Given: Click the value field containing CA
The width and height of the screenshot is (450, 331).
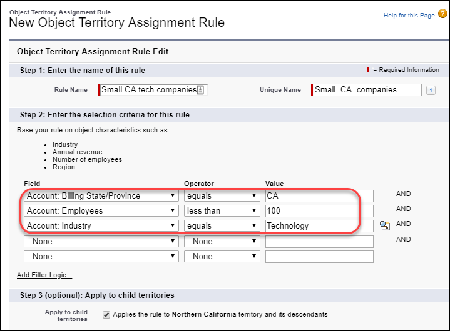Looking at the screenshot, I should pos(319,196).
